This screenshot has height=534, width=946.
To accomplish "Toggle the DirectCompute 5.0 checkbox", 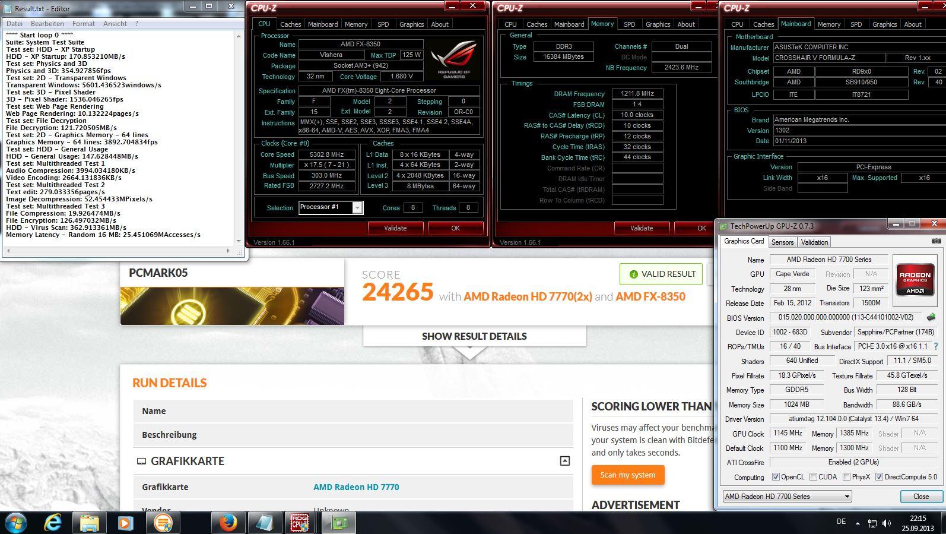I will (x=879, y=477).
